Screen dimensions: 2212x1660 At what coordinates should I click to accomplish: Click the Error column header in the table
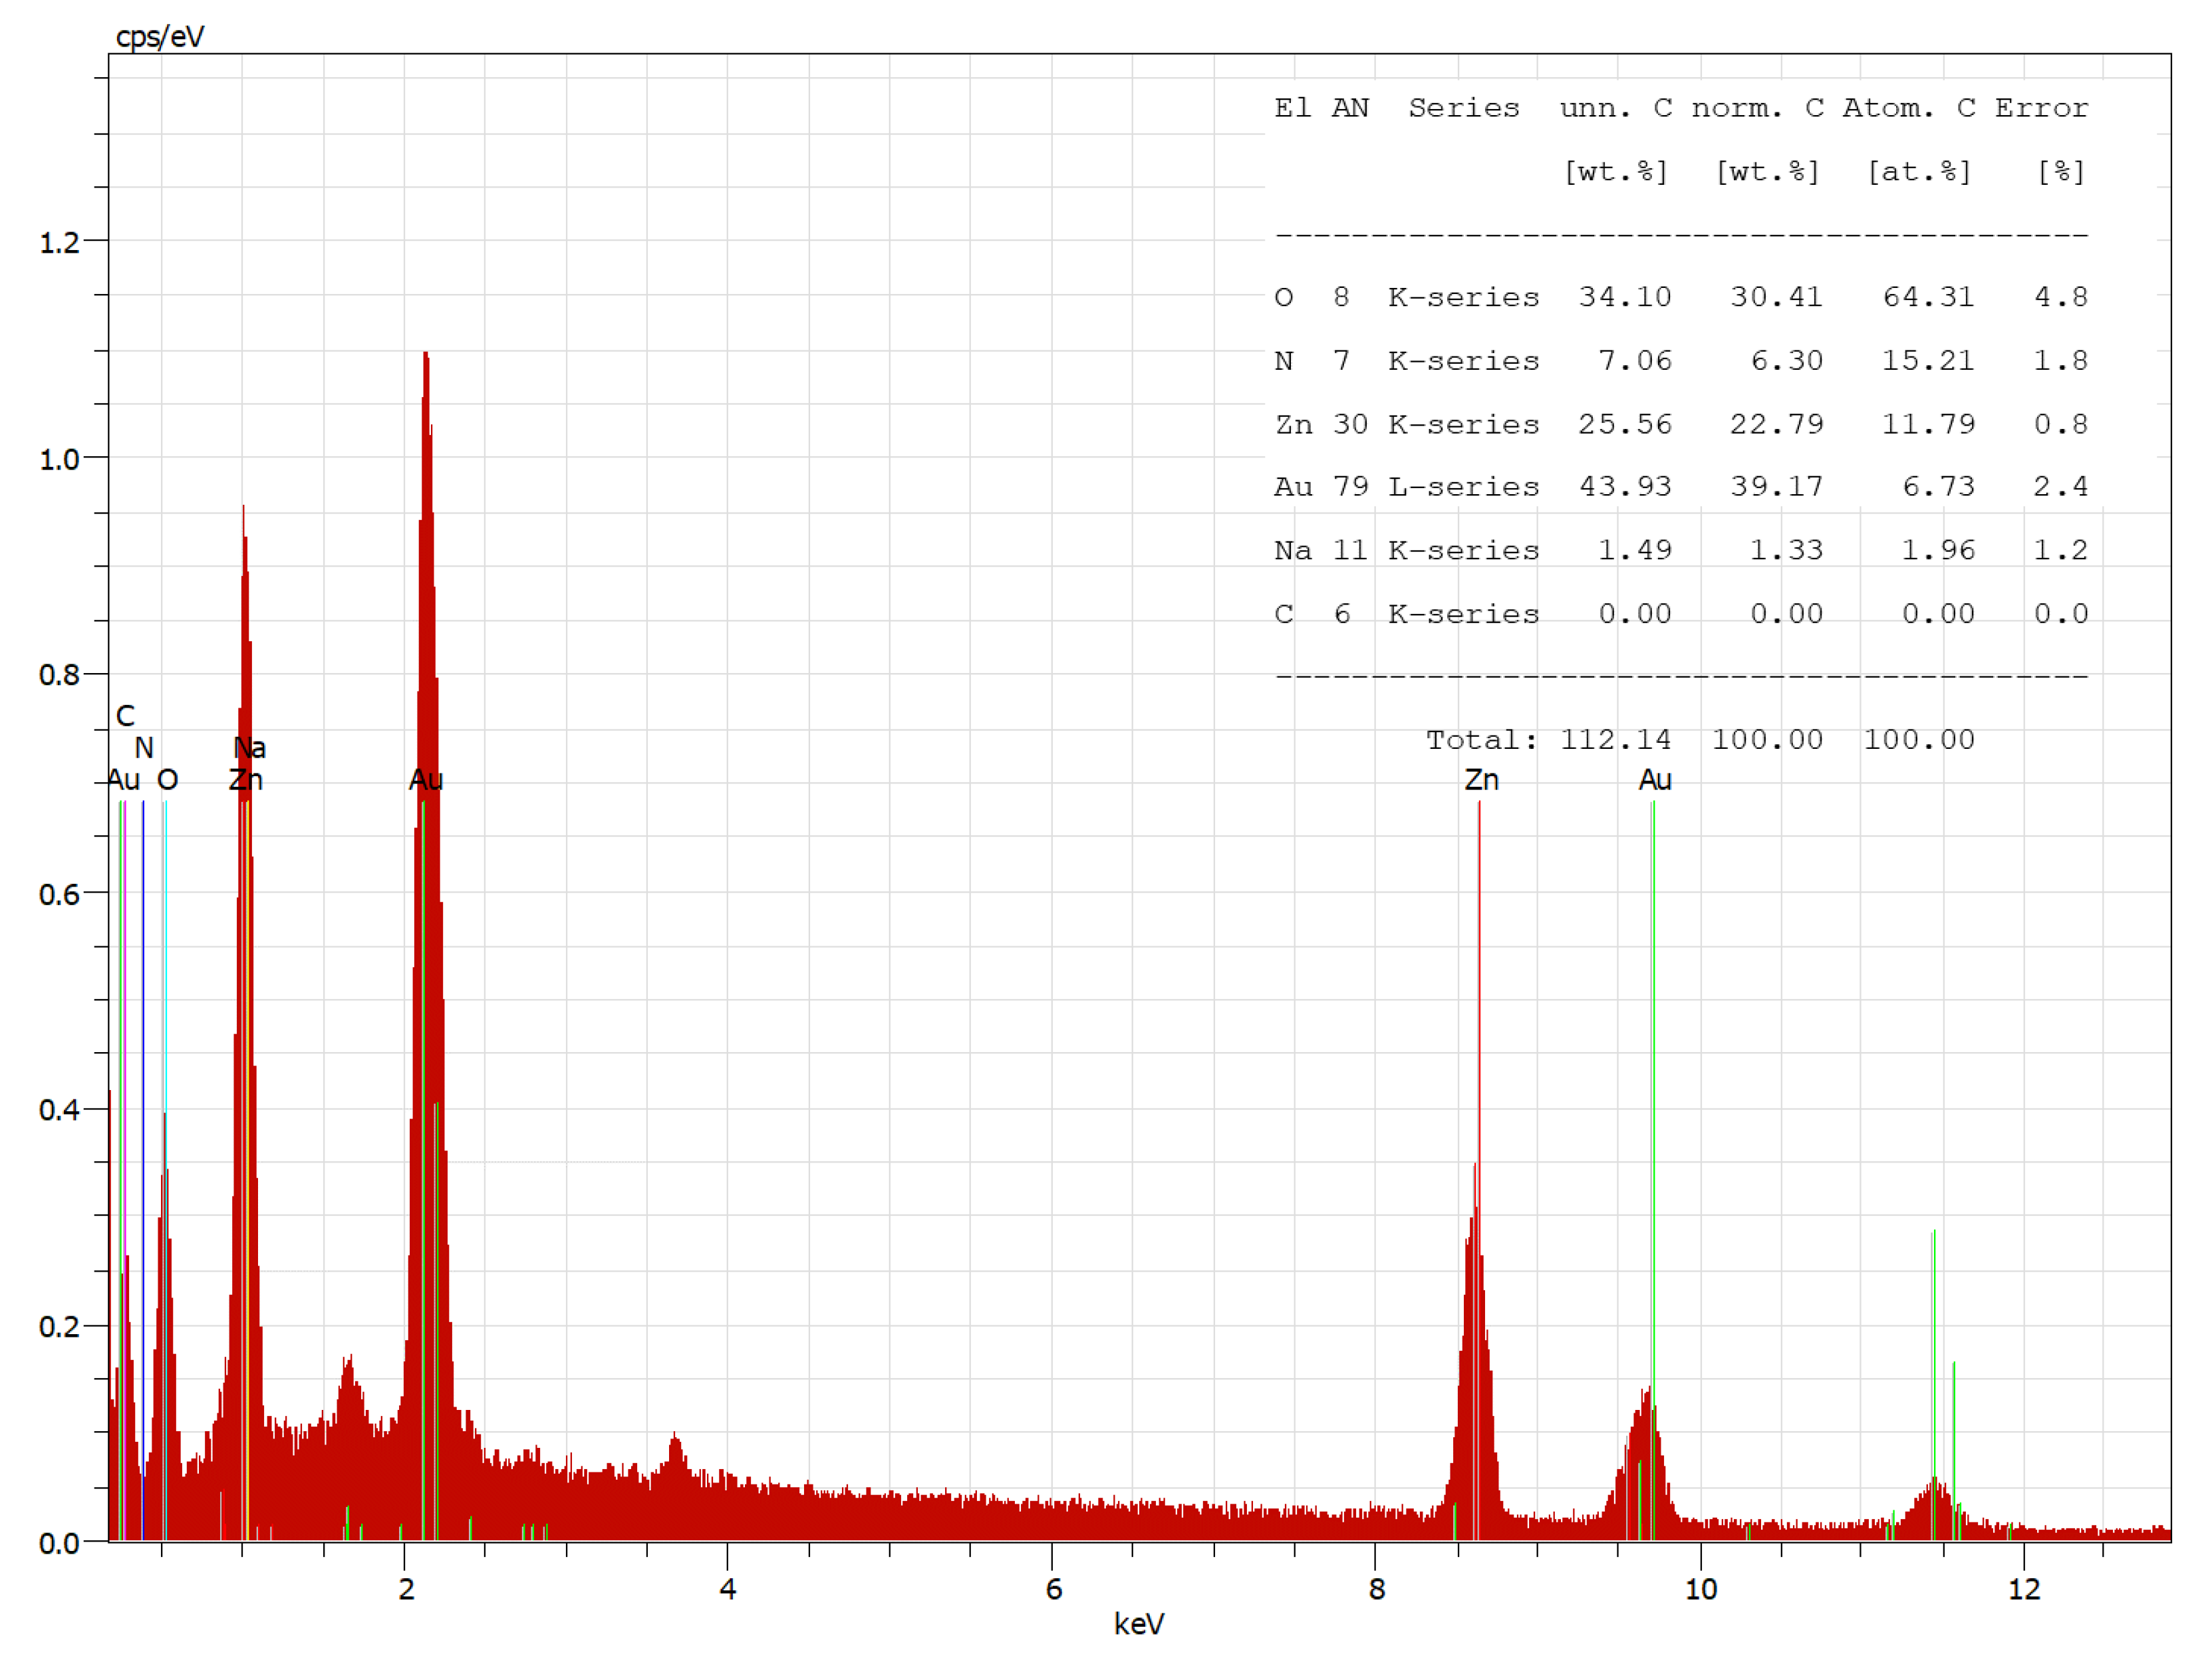(x=2041, y=108)
